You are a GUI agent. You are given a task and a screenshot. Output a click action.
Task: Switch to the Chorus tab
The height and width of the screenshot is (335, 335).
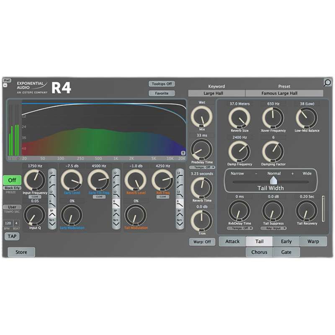click(259, 252)
